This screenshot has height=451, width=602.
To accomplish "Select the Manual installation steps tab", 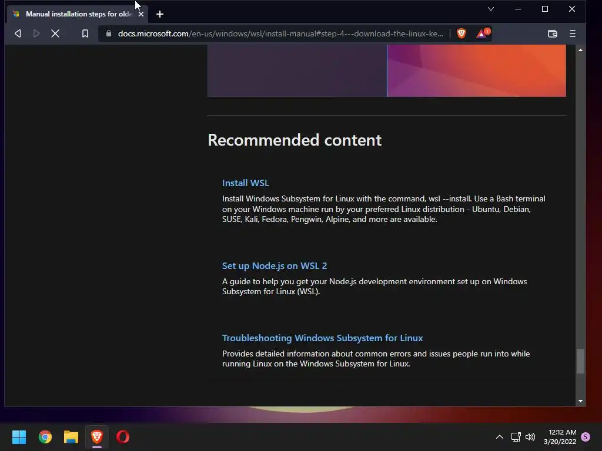I will 78,14.
